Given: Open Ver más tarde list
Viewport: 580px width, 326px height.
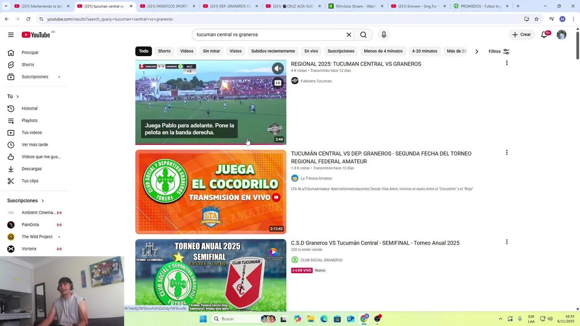Looking at the screenshot, I should (34, 145).
